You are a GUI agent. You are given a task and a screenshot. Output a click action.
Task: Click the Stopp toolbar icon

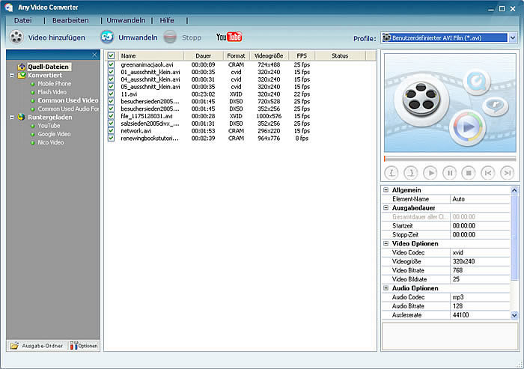click(x=170, y=37)
